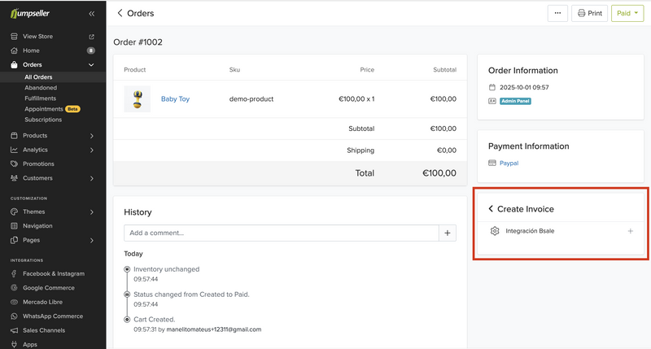651x349 pixels.
Task: Open View Store external link icon
Action: click(x=91, y=37)
